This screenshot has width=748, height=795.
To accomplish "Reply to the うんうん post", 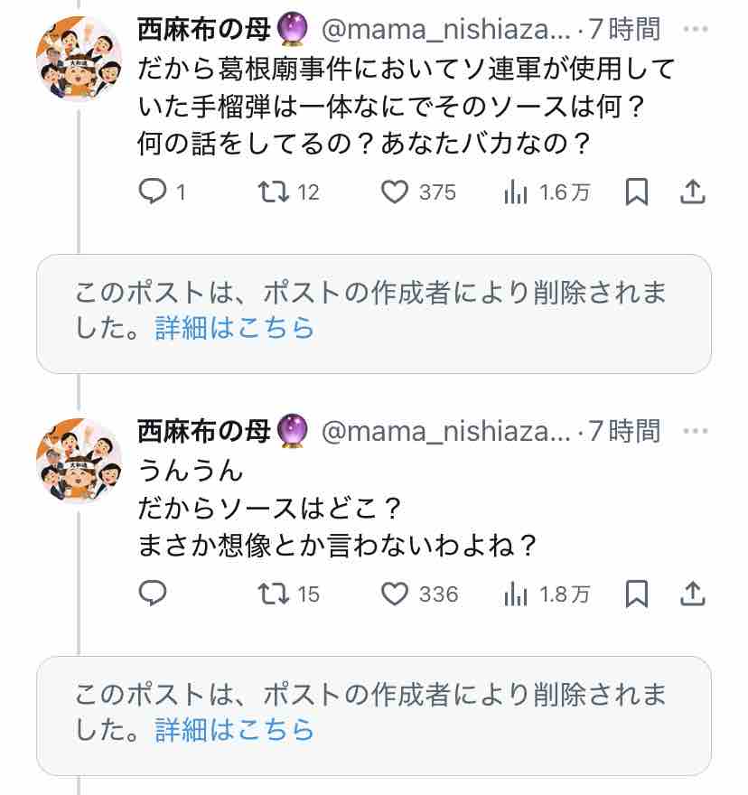I will pos(152,594).
